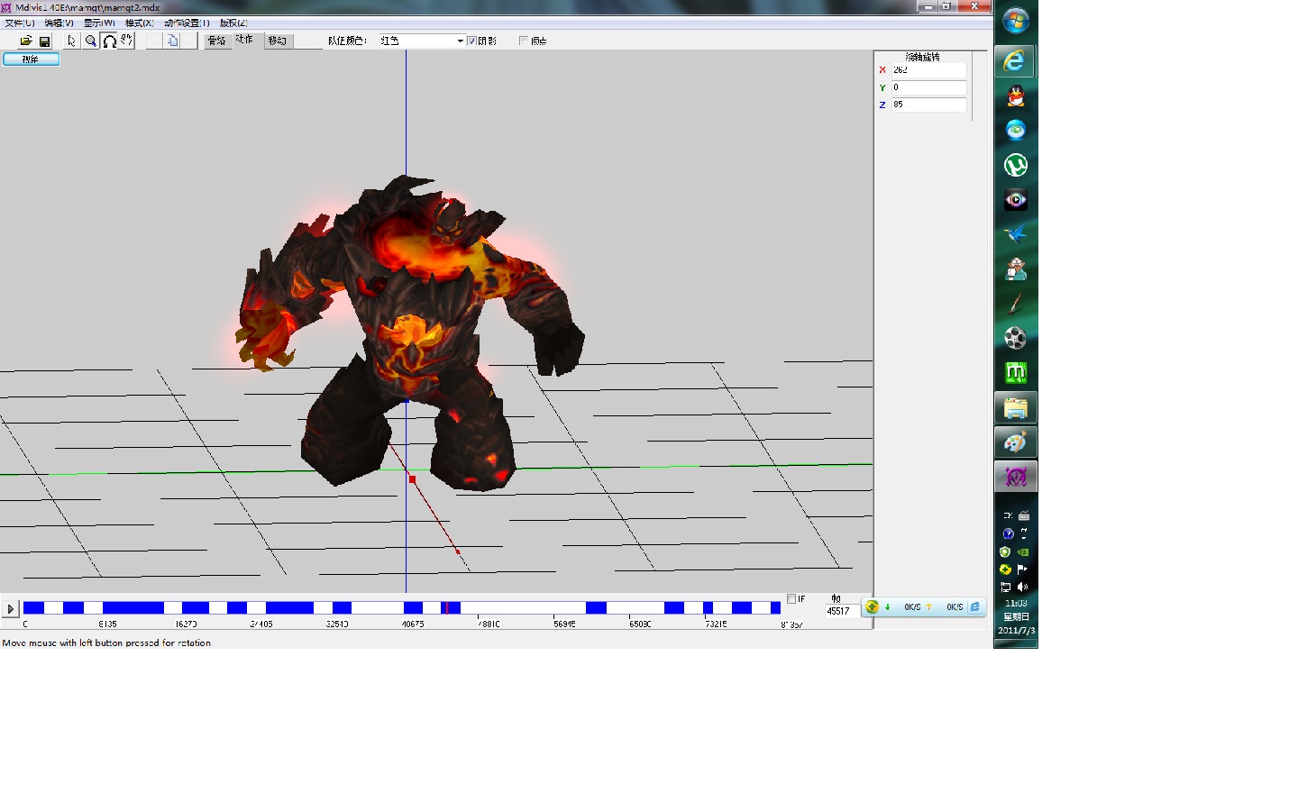This screenshot has height=811, width=1298.
Task: Select the arrow pointer tool
Action: pos(72,41)
